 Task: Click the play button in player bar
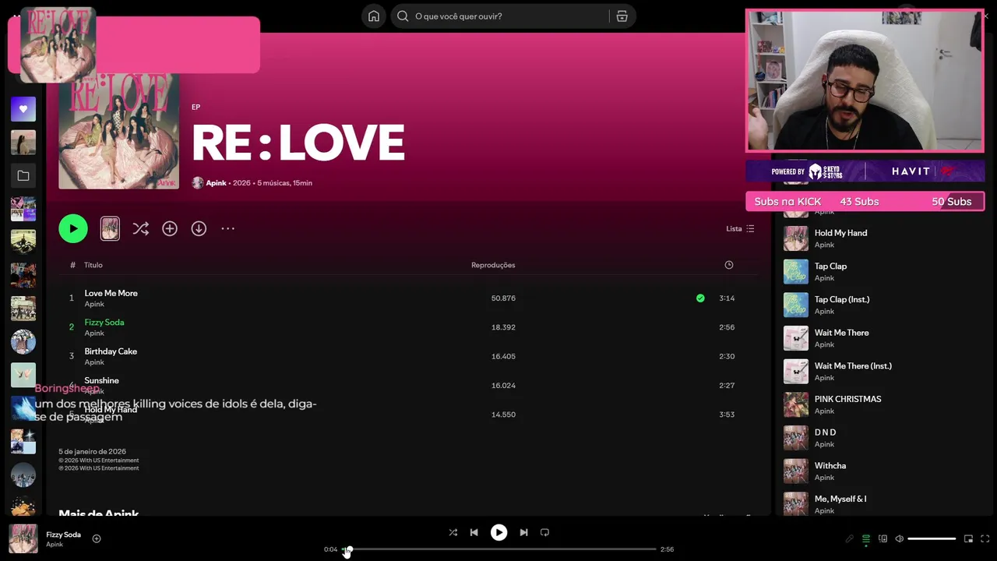click(498, 532)
